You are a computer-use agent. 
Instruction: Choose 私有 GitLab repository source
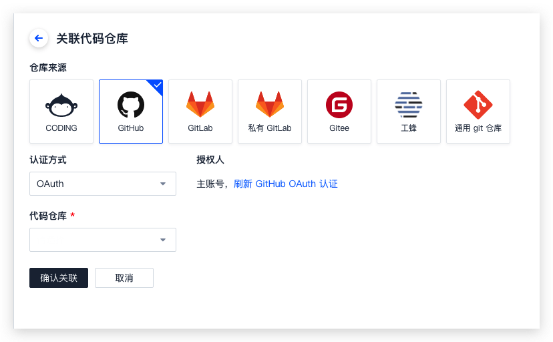270,112
